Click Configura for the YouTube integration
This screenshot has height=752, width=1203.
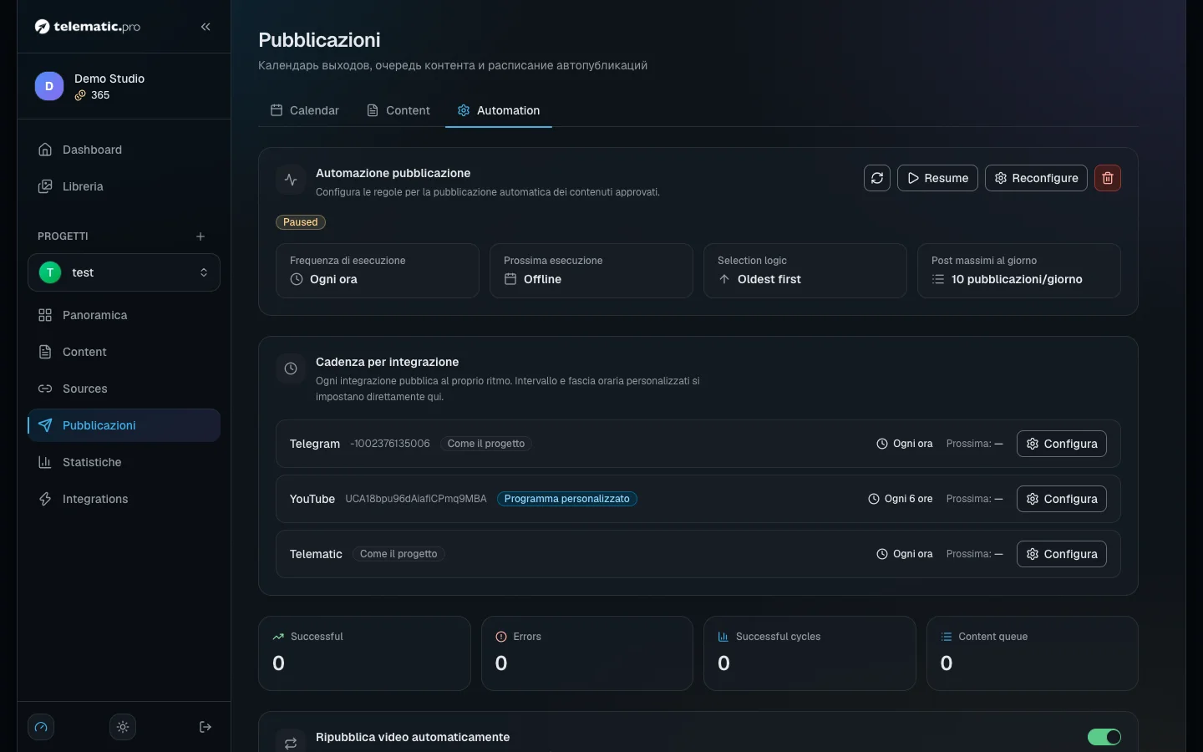tap(1062, 499)
